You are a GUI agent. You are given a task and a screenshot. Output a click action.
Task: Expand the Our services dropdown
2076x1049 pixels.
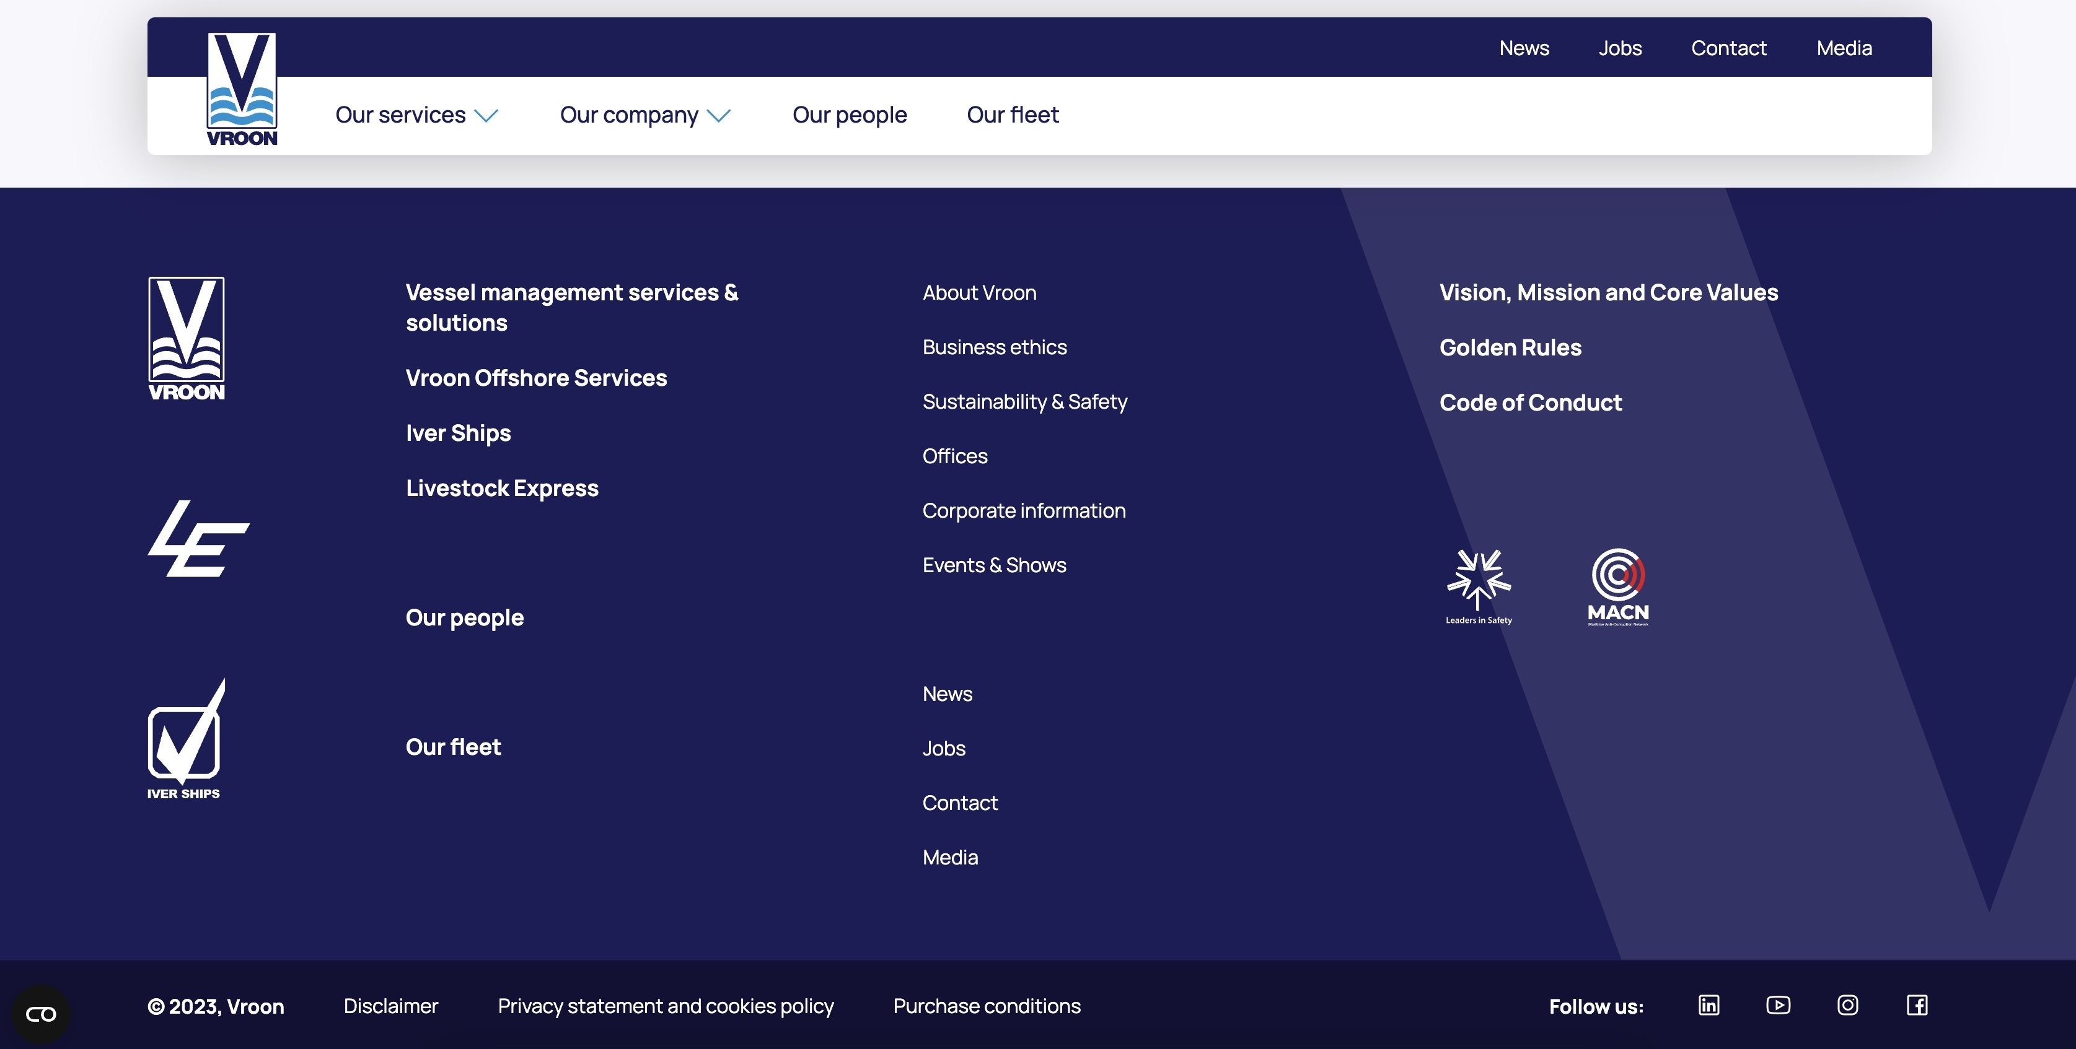(416, 115)
